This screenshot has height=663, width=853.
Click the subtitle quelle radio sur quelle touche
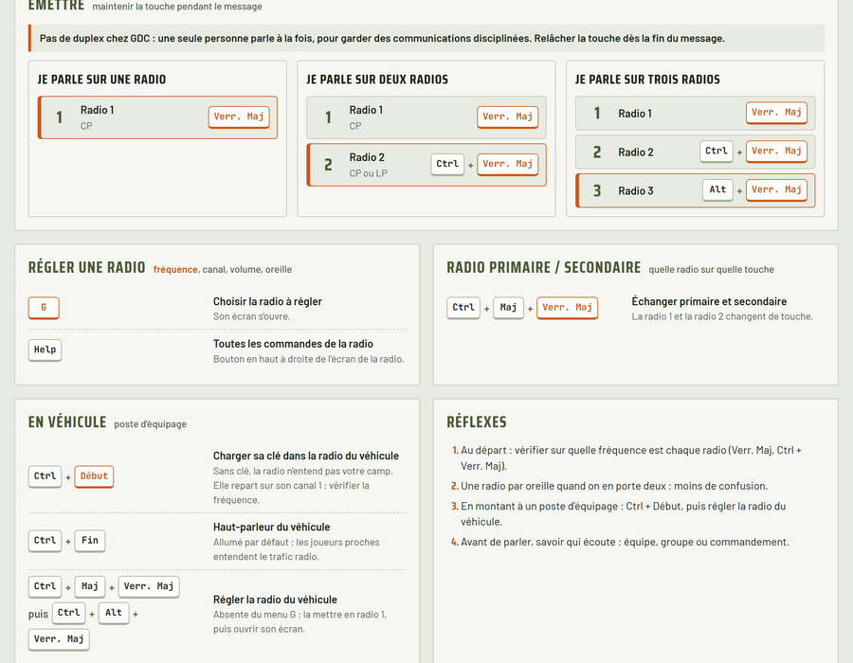coord(711,270)
